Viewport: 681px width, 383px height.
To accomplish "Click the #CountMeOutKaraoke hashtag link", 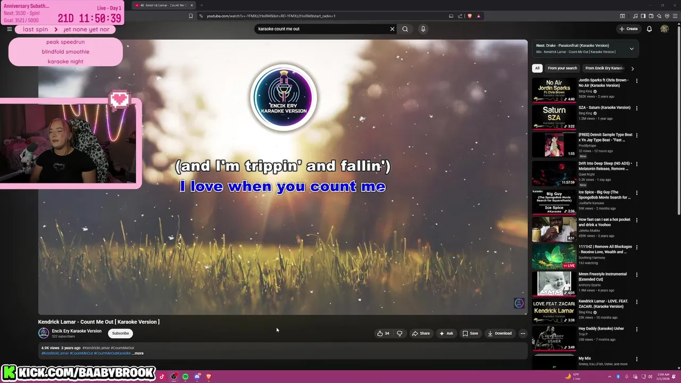I will pos(112,353).
